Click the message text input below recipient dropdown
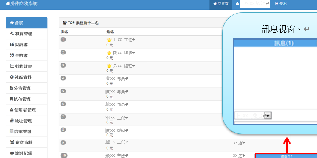317x158 pixels. [276, 123]
